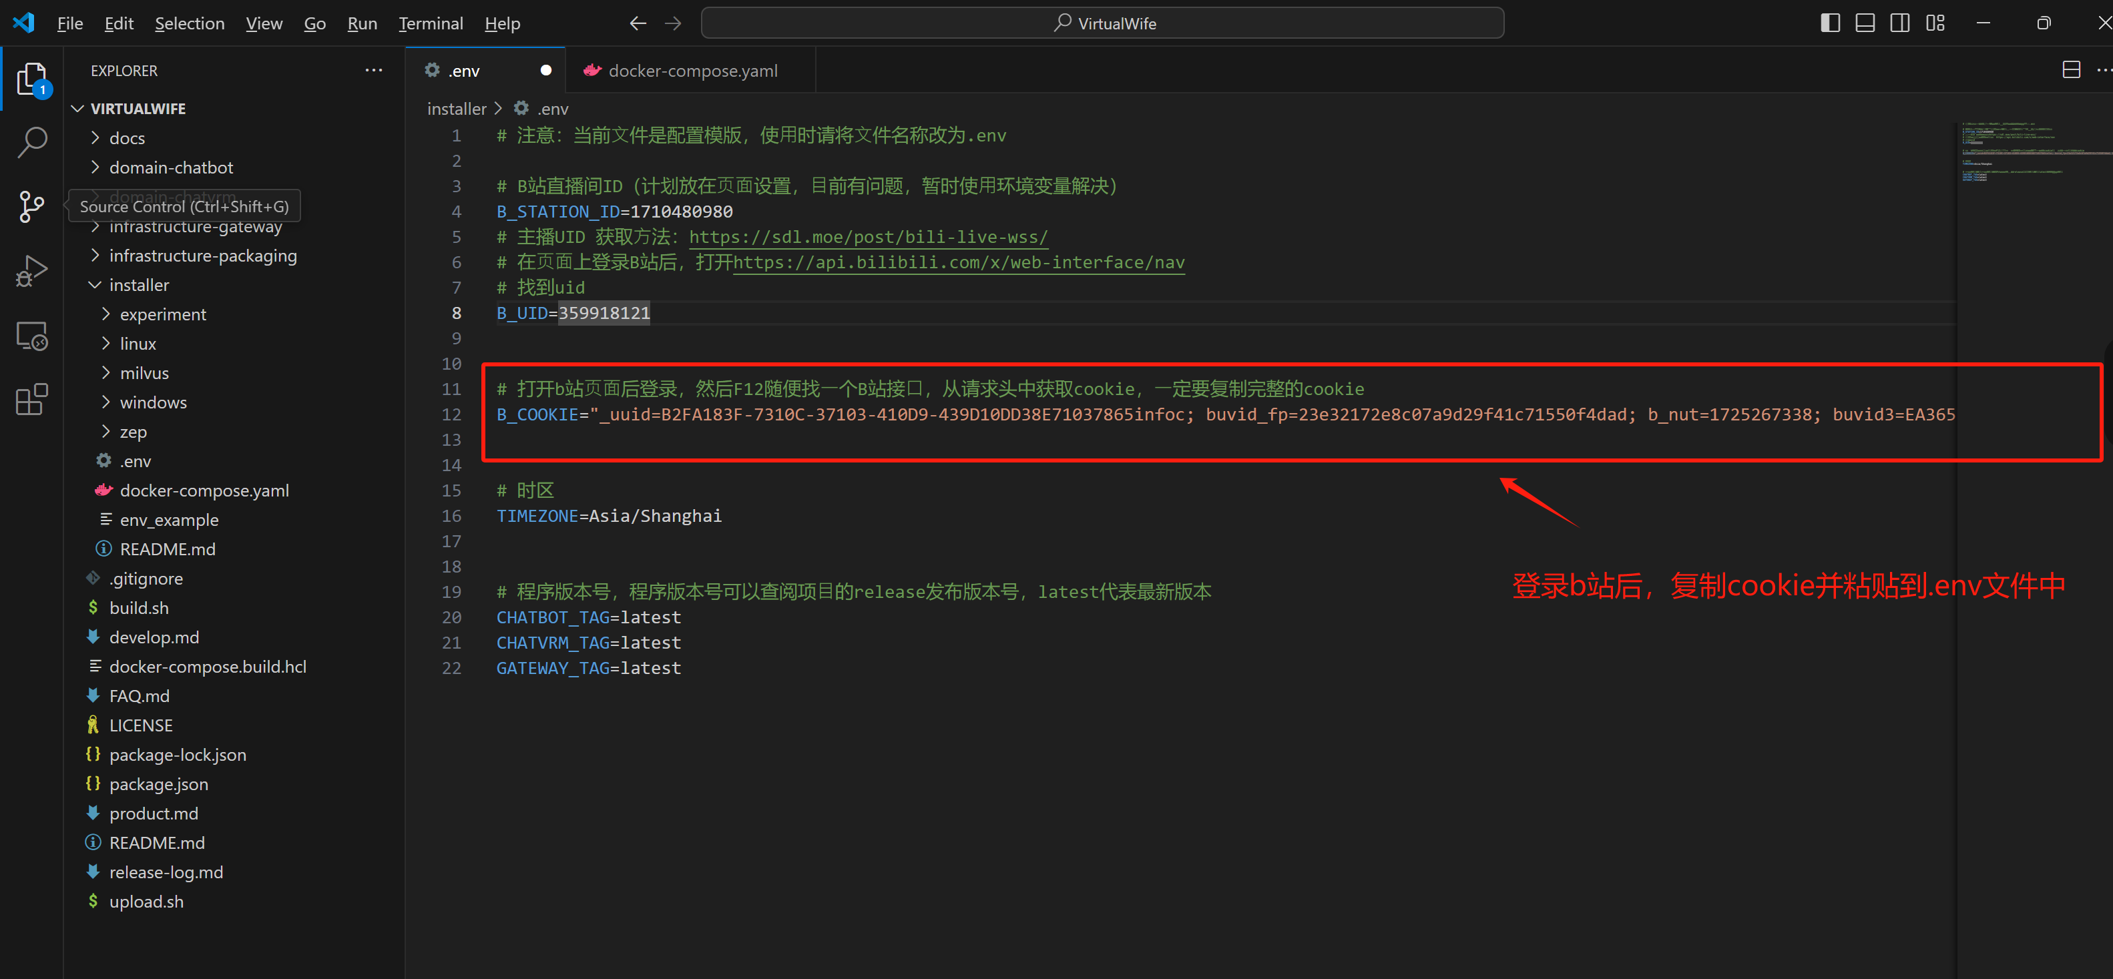
Task: Open the Search view in activity bar
Action: [x=31, y=142]
